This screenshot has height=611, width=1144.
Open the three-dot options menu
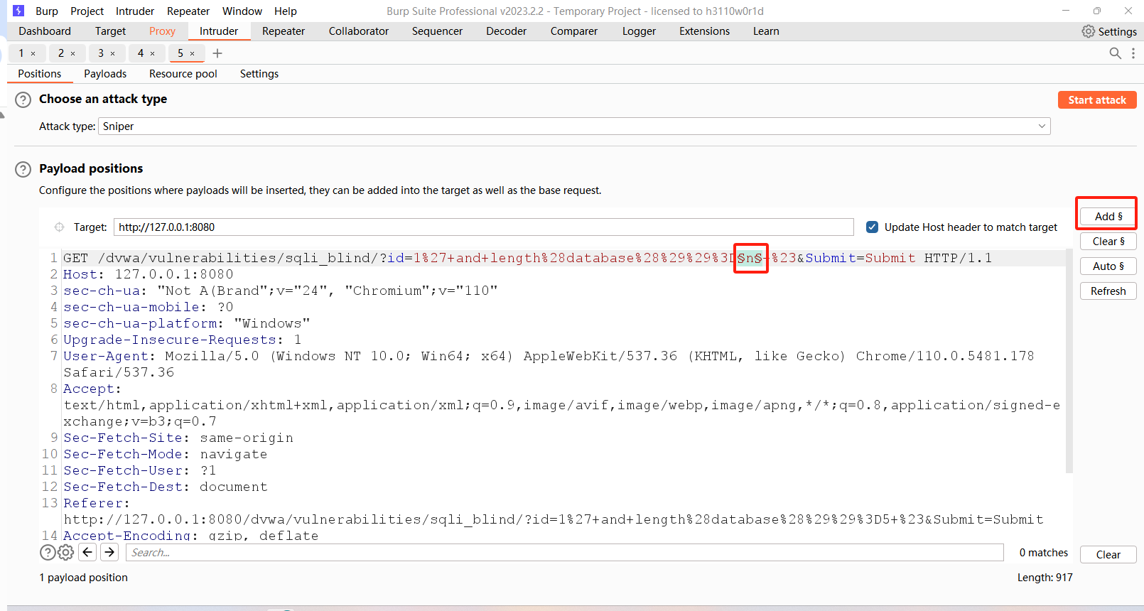pos(1133,53)
